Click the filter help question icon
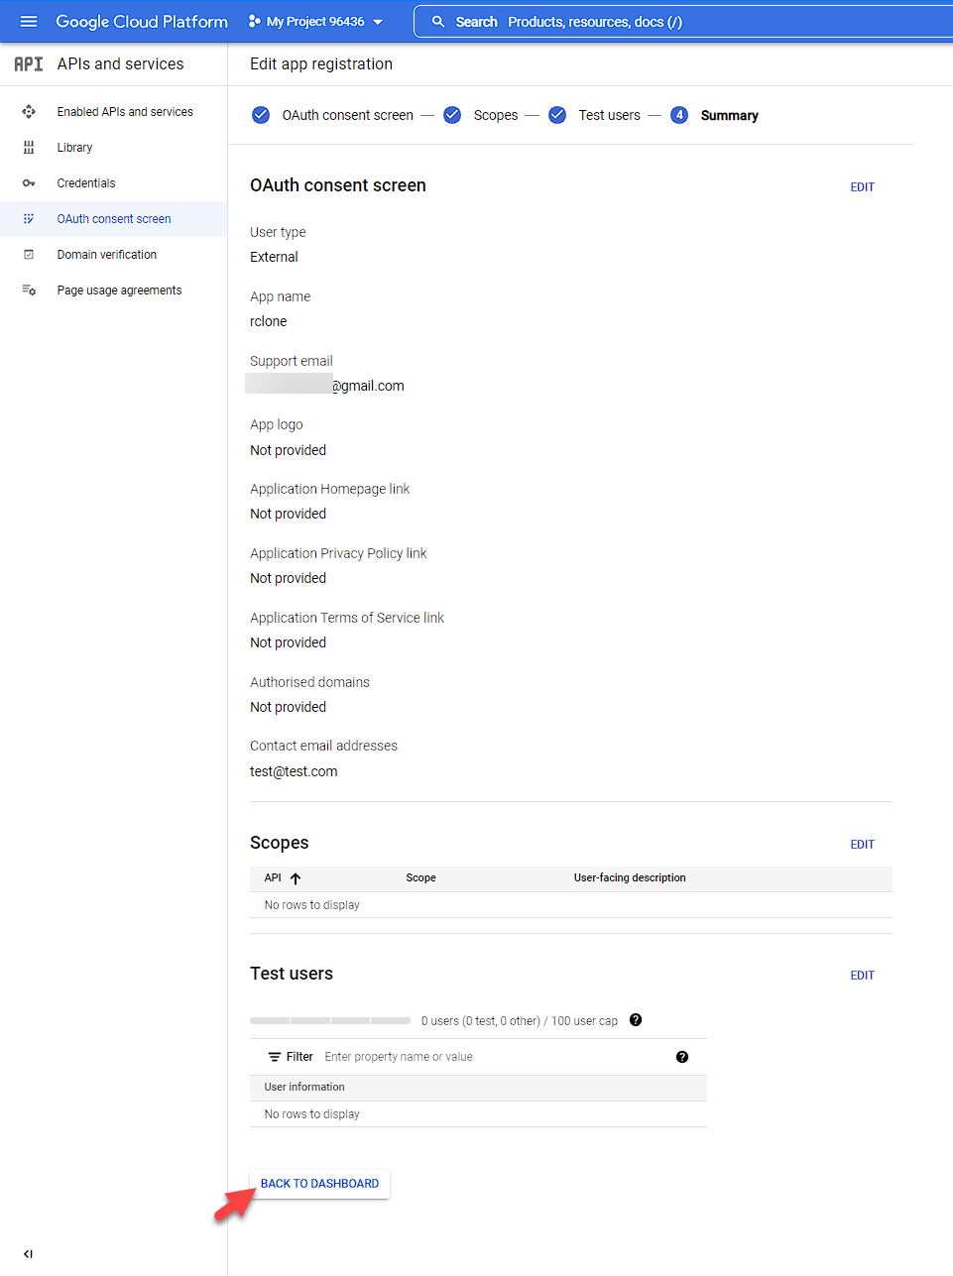 click(682, 1057)
